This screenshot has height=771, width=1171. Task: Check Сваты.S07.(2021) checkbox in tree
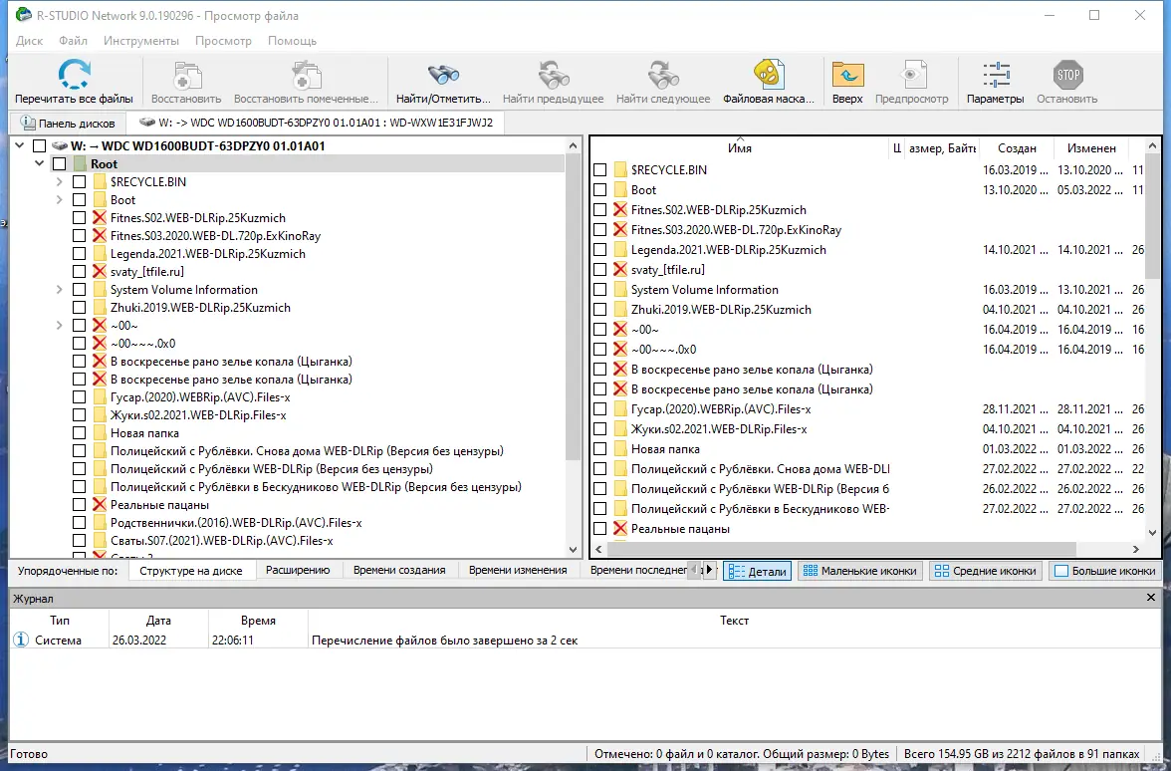80,540
